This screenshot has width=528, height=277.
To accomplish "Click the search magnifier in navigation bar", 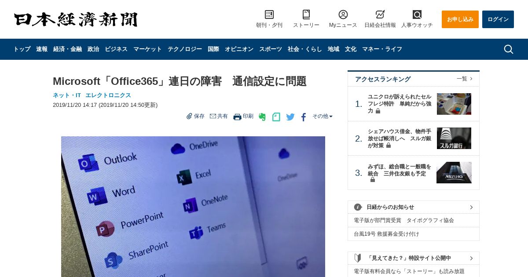I will coord(509,49).
